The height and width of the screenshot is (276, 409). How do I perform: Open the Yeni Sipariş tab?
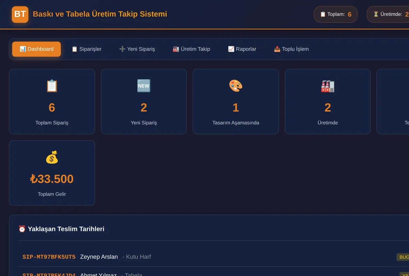[x=137, y=49]
